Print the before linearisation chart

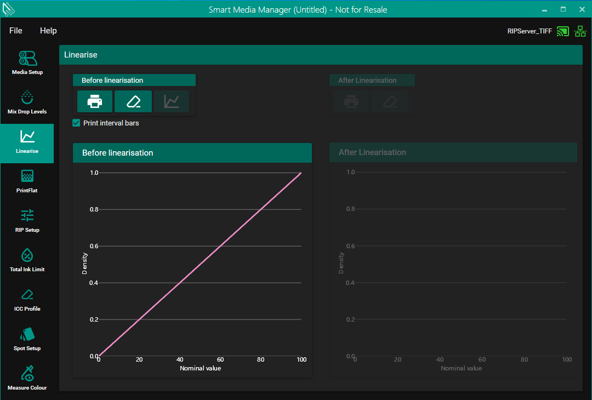tap(95, 101)
